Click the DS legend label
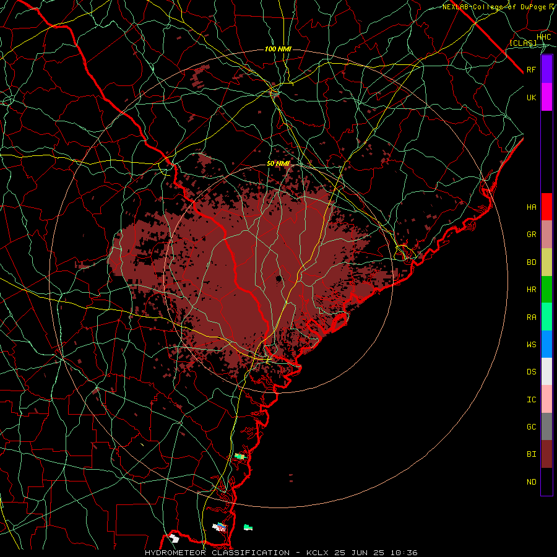 point(532,372)
